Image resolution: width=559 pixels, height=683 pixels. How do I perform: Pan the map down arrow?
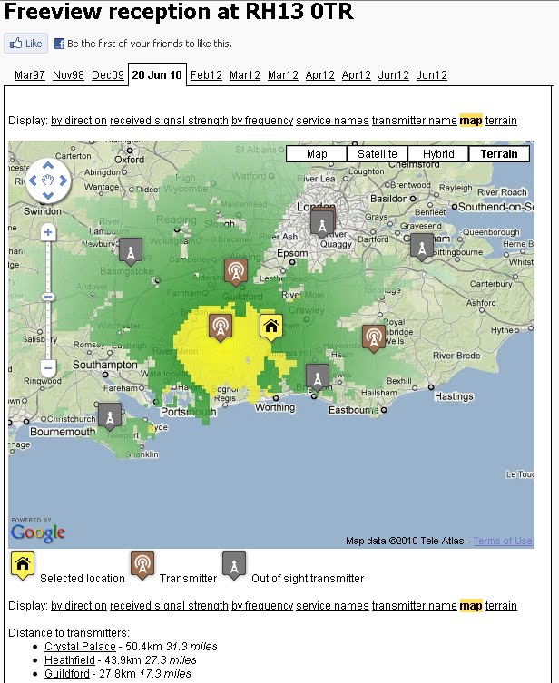pyautogui.click(x=48, y=195)
